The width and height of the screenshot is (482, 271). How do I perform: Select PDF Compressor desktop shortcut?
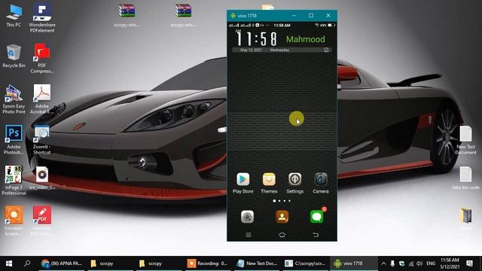[42, 59]
